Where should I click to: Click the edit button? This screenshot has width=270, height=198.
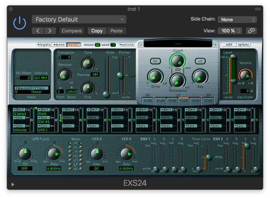coord(229,45)
